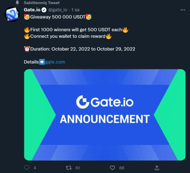Image resolution: width=190 pixels, height=173 pixels.
Task: Click the blue verified badge
Action: point(44,10)
